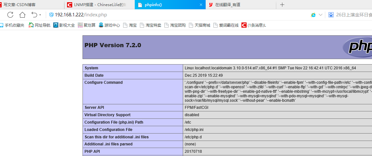Click the undo/back arrow icon
Viewport: 372px width, 156px height.
tap(34, 15)
